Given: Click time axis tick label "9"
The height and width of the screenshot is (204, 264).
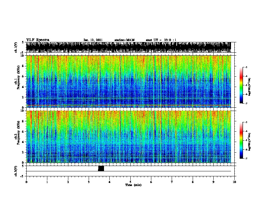Looking at the screenshot, I should tap(213, 182).
